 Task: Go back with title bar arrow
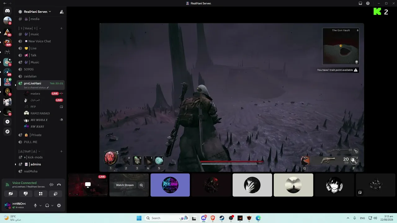[5, 3]
